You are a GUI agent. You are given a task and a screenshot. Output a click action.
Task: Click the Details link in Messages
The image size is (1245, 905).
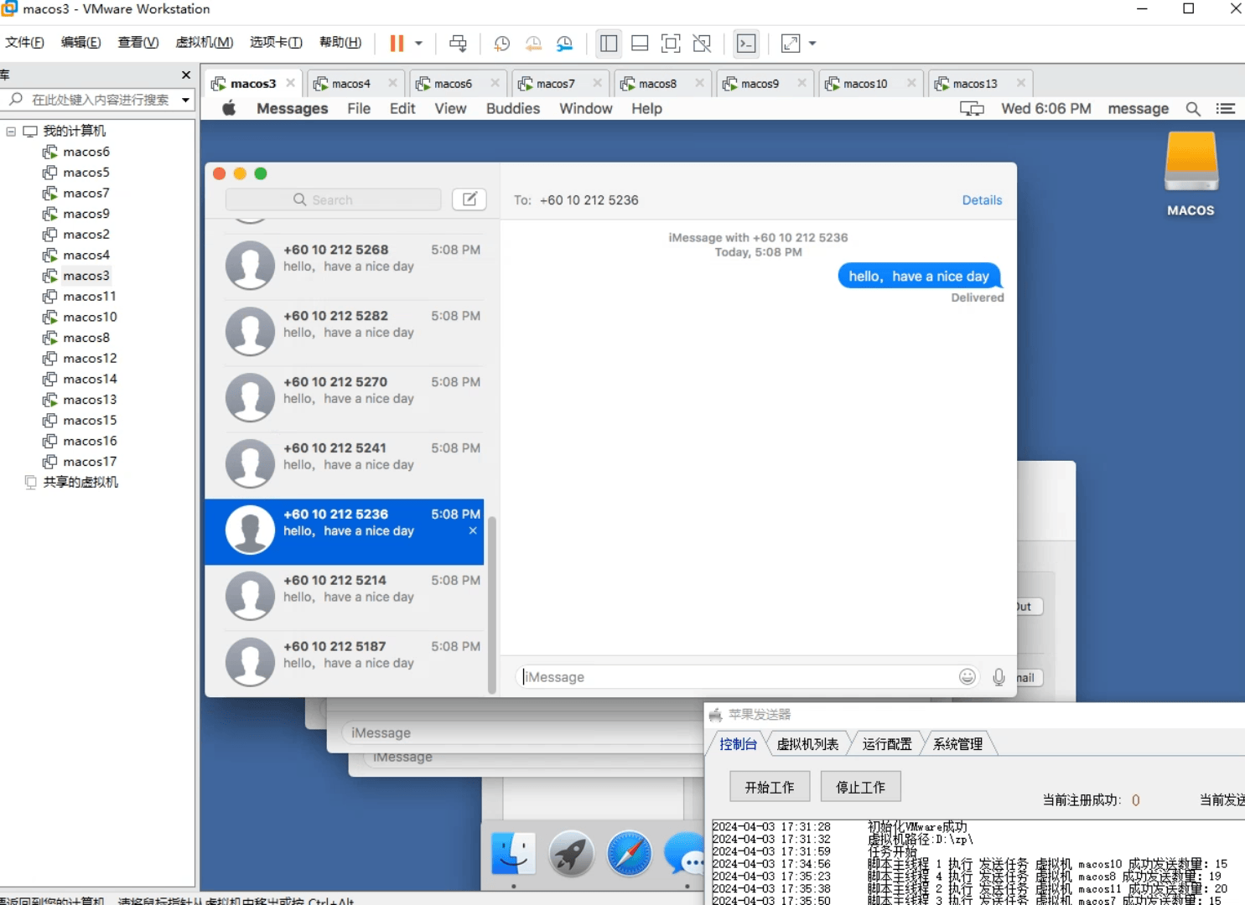coord(982,200)
